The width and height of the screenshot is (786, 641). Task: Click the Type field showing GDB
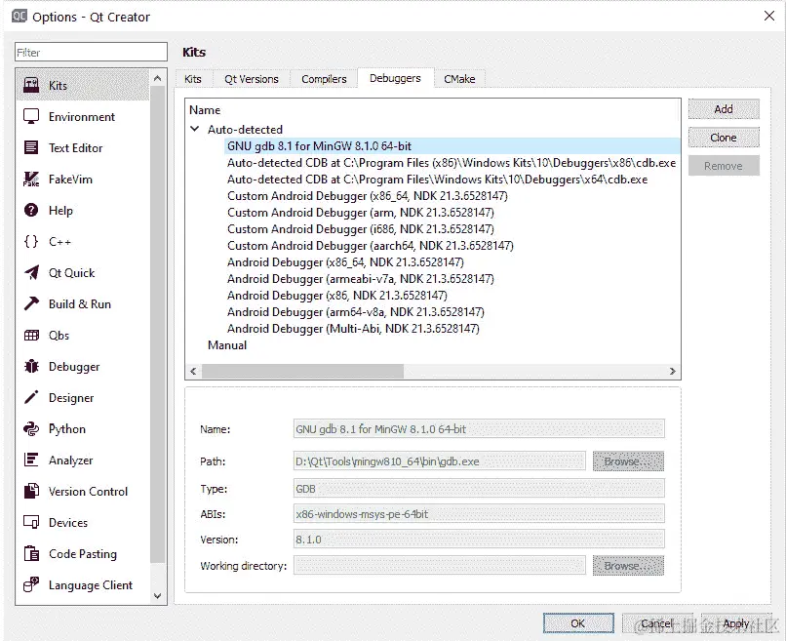point(479,488)
